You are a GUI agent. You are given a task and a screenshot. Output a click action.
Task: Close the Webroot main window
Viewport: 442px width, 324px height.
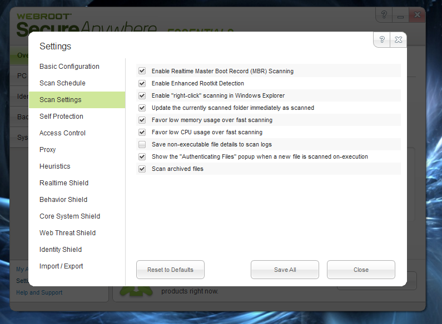click(417, 14)
